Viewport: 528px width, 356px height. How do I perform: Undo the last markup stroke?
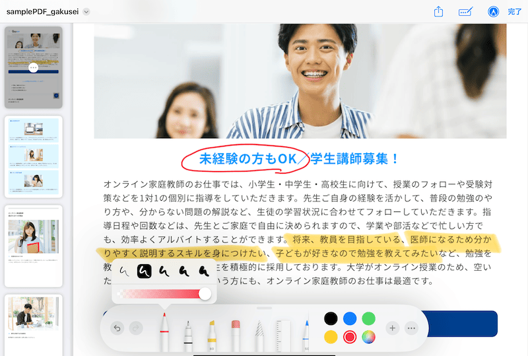117,328
